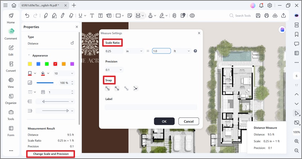302x159 pixels.
Task: Open the bookmarks panel icon
Action: click(297, 34)
